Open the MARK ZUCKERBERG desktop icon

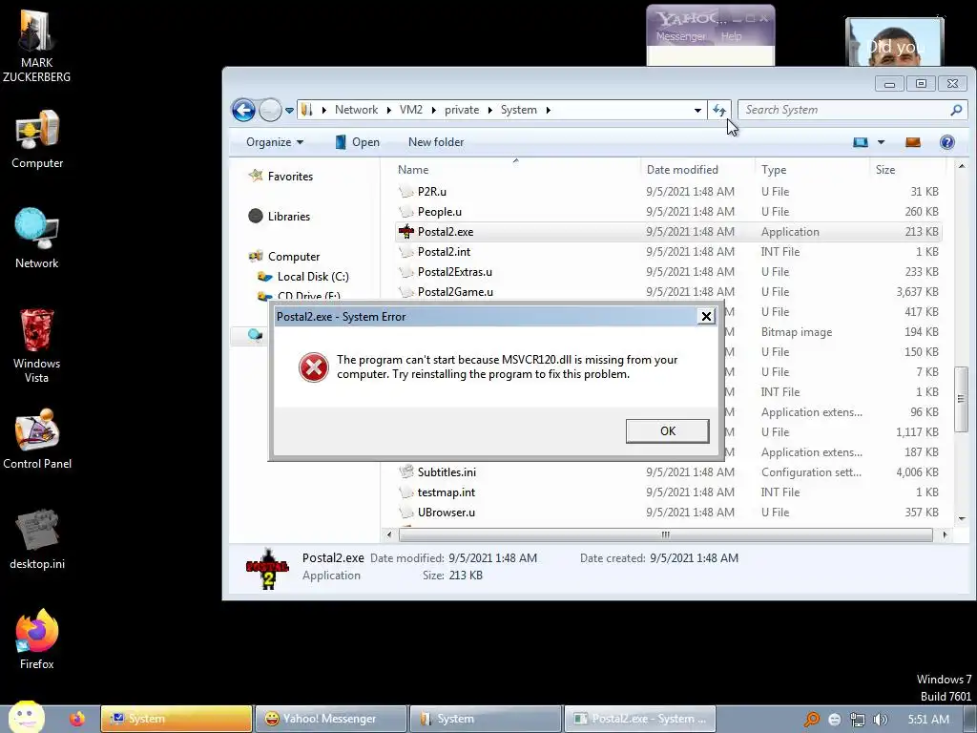pos(37,46)
